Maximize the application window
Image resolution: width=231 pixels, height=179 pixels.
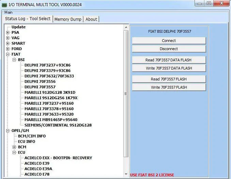[208, 3]
